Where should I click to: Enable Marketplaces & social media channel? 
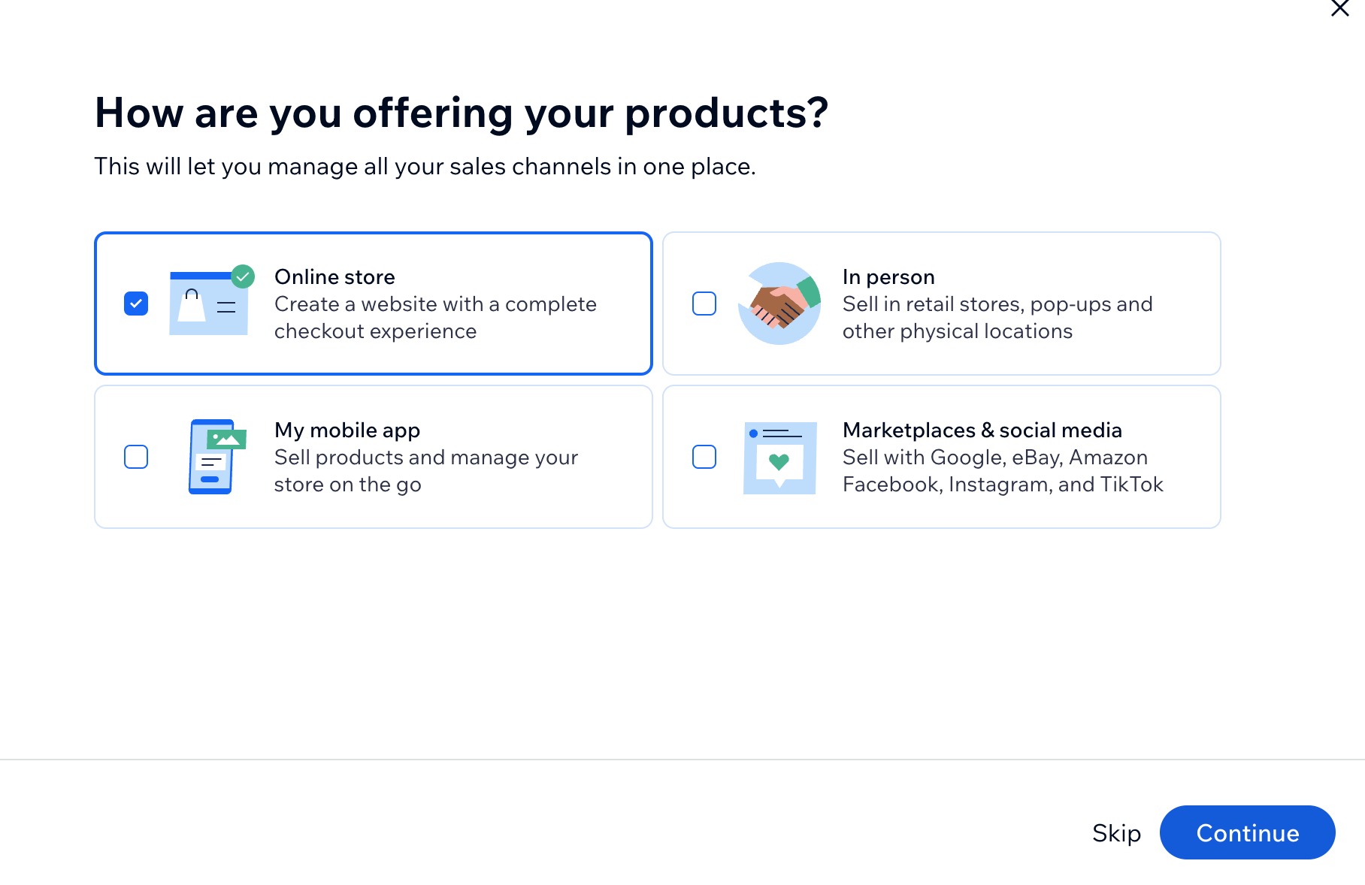click(x=704, y=456)
